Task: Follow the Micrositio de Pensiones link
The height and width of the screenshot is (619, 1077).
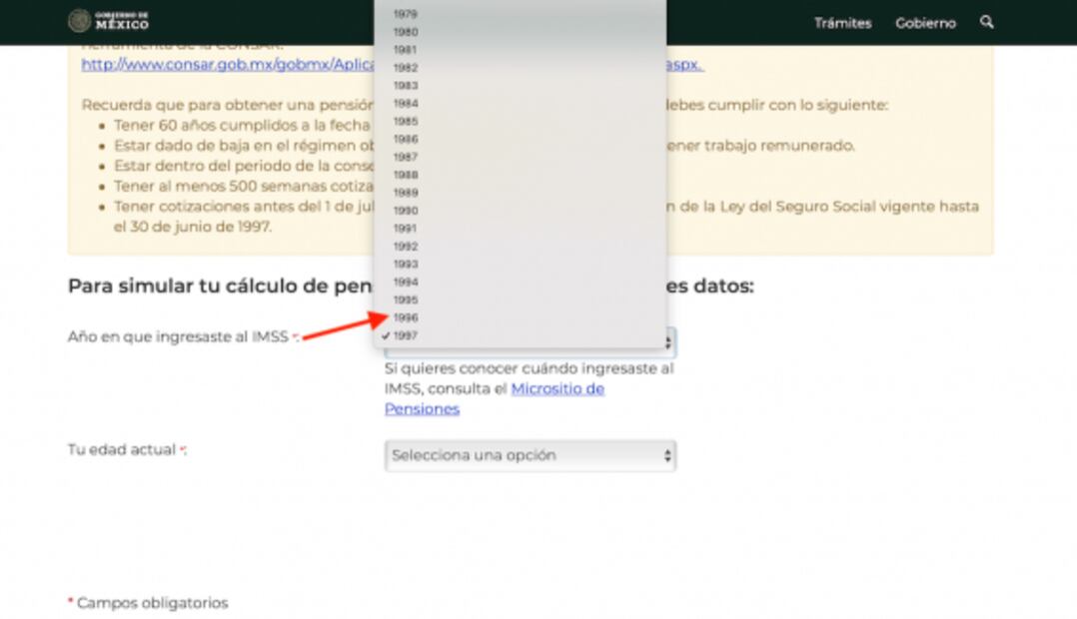Action: coord(556,389)
